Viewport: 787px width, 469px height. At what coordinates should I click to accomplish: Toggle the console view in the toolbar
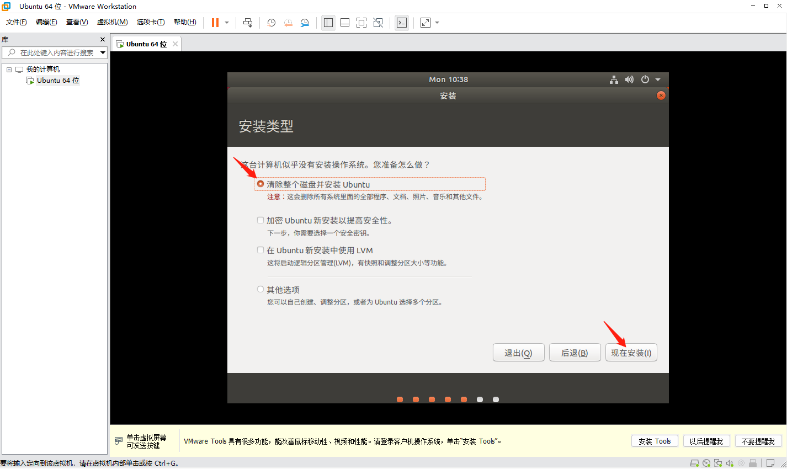(401, 22)
